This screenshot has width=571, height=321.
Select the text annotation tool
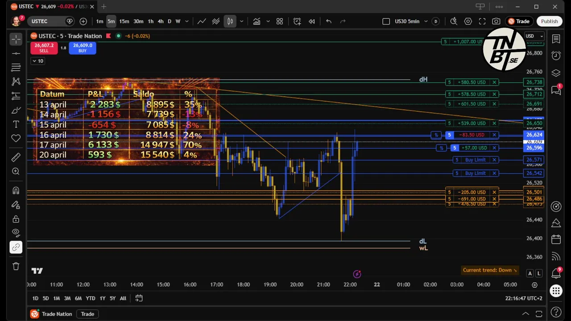click(16, 124)
